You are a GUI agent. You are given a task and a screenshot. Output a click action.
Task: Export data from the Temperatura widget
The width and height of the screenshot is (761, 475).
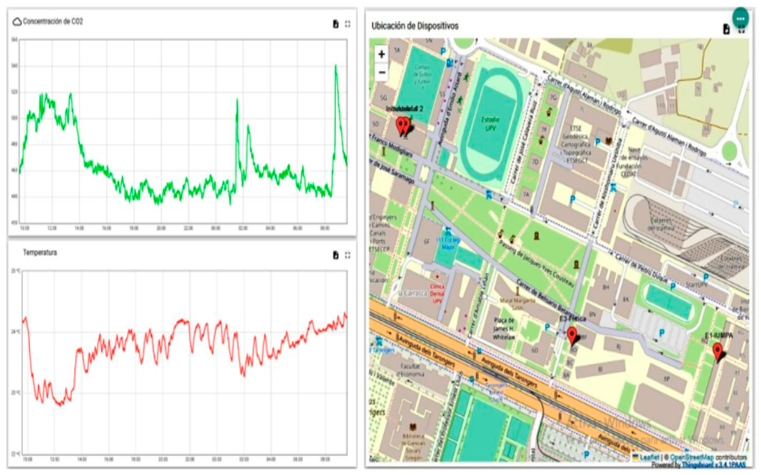tap(336, 255)
